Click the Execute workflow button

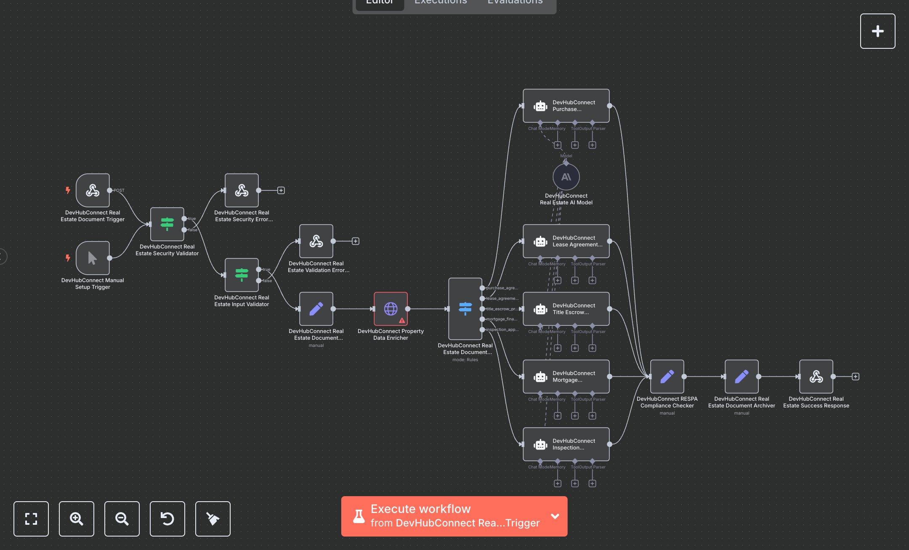442,516
